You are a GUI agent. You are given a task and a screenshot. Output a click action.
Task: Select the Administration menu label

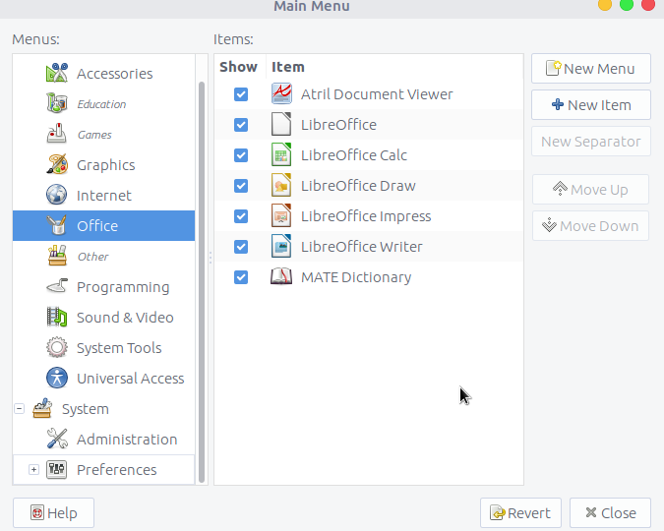(127, 440)
